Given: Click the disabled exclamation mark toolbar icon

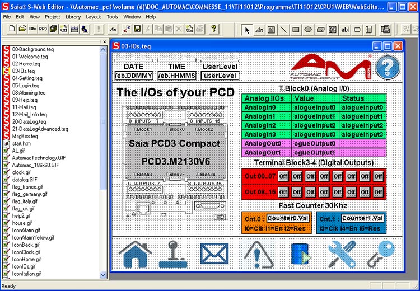Looking at the screenshot, I should [99, 29].
